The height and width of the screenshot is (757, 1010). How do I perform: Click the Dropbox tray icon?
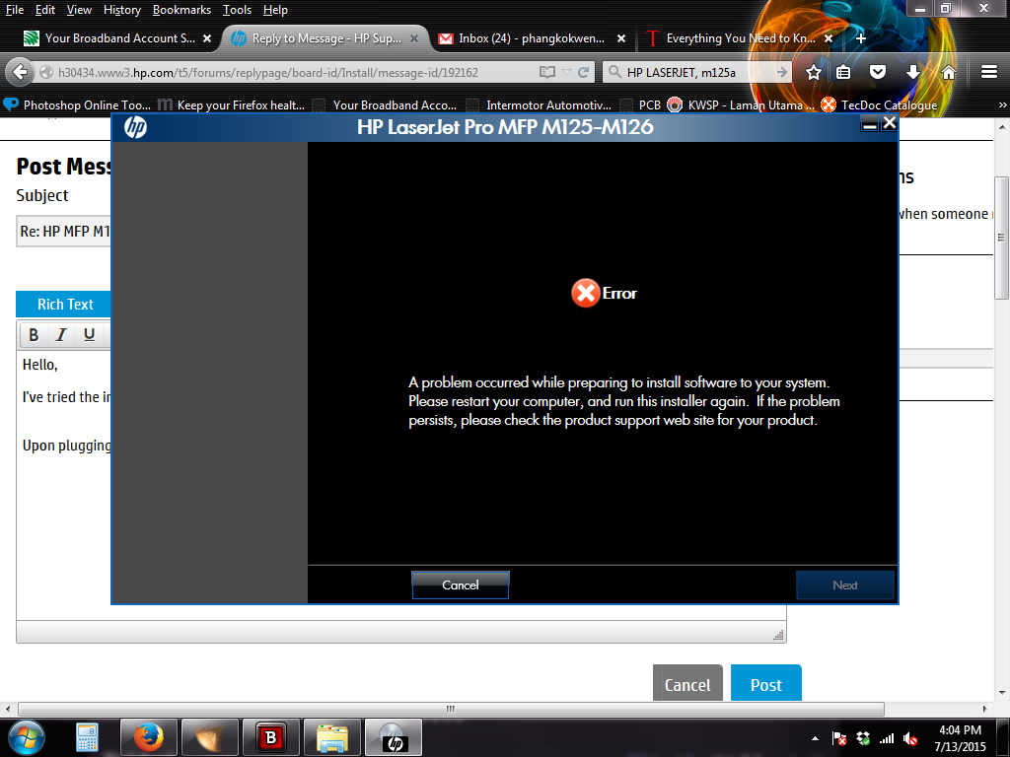coord(863,738)
